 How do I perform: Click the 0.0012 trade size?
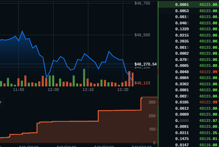(x=182, y=108)
